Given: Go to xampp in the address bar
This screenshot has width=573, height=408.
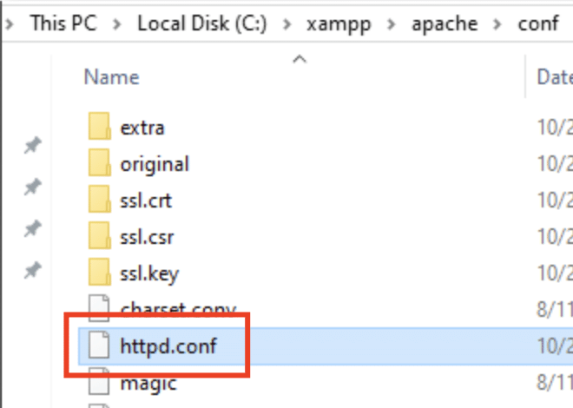Looking at the screenshot, I should pos(339,24).
